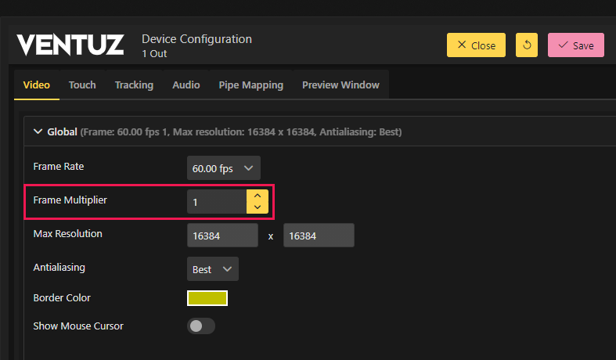The width and height of the screenshot is (616, 360).
Task: Save the device configuration
Action: coord(575,45)
